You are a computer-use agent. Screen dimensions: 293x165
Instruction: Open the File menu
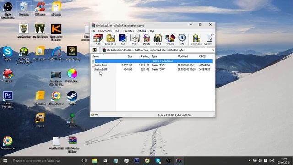tap(93, 31)
